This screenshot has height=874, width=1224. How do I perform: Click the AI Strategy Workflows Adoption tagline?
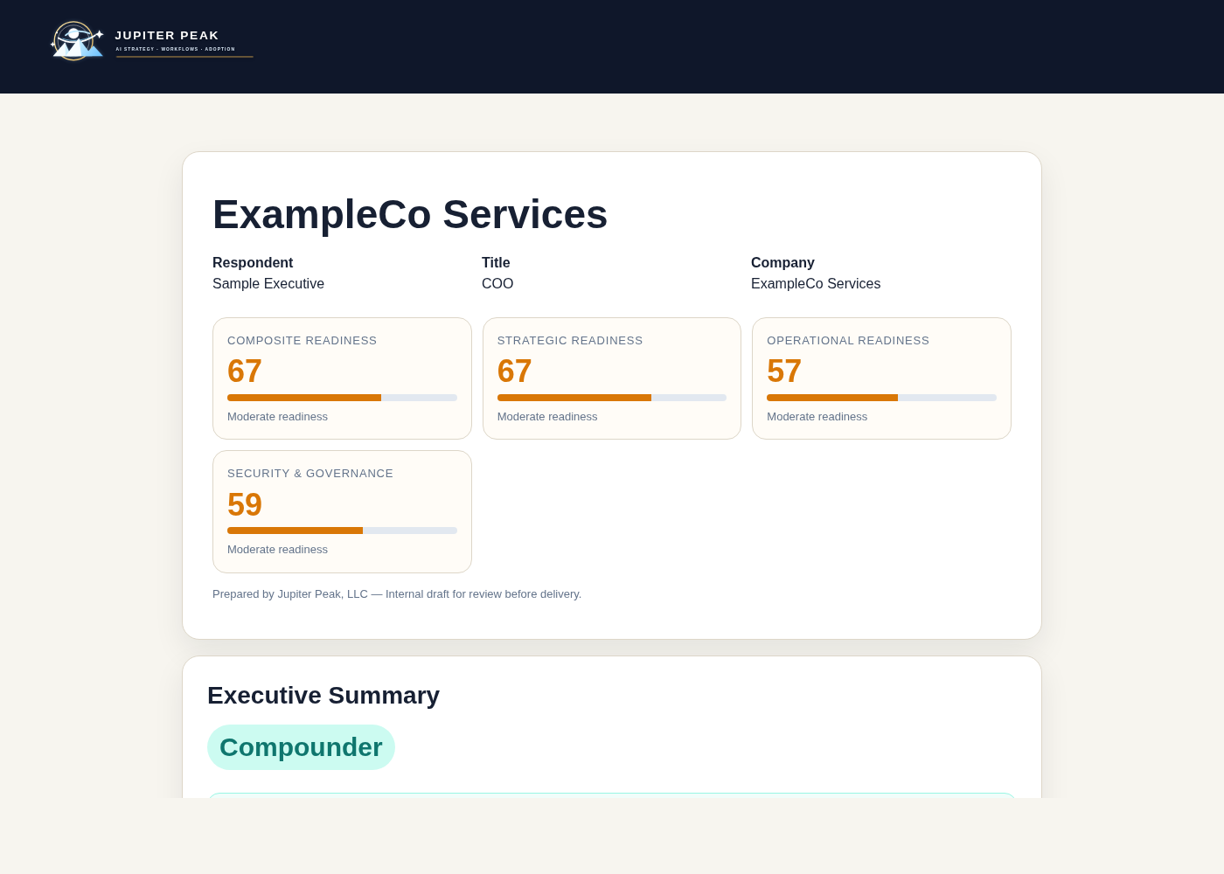tap(175, 49)
